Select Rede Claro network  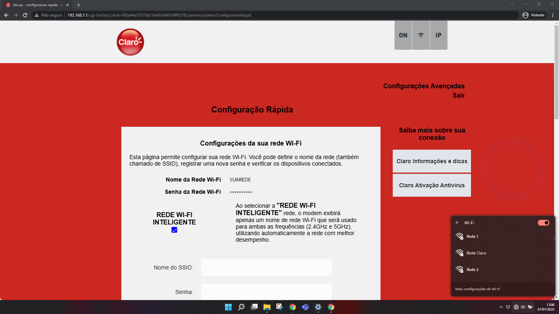(476, 253)
